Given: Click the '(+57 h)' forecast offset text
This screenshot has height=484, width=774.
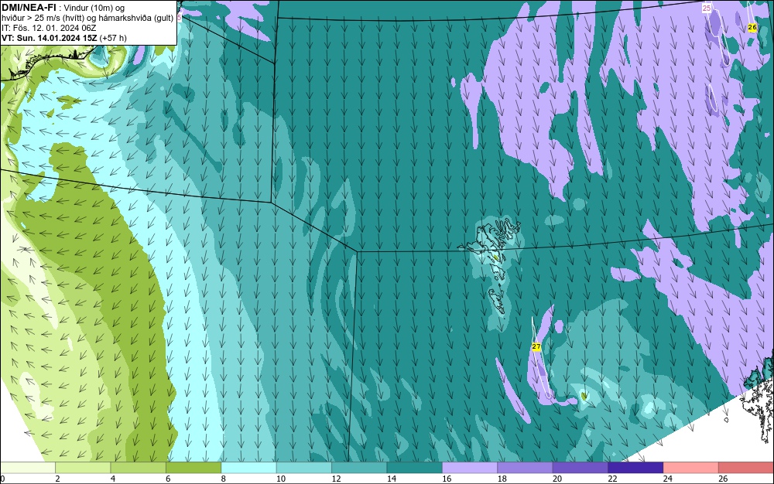Looking at the screenshot, I should [113, 38].
